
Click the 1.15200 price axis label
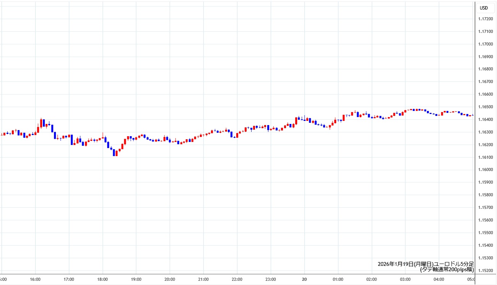point(486,270)
